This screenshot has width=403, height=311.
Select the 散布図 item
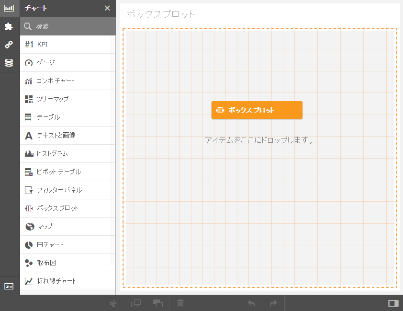point(68,263)
